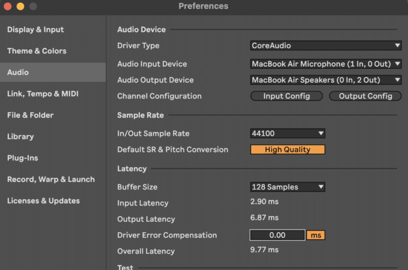The height and width of the screenshot is (270, 408).
Task: Switch to Link, Tempo & MIDI tab
Action: pyautogui.click(x=43, y=94)
